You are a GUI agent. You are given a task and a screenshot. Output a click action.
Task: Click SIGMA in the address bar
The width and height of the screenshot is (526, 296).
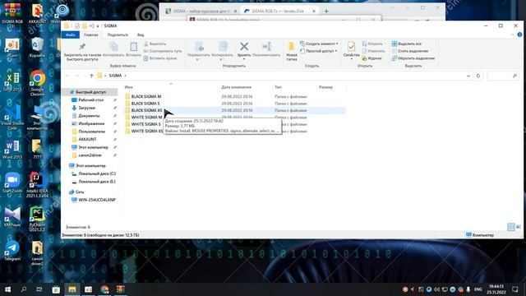click(115, 76)
